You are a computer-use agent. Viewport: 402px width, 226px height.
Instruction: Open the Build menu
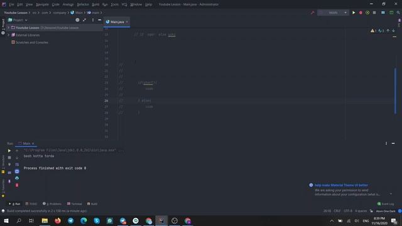pyautogui.click(x=95, y=4)
